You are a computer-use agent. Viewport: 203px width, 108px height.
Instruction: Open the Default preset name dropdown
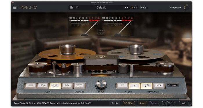[x=101, y=8]
